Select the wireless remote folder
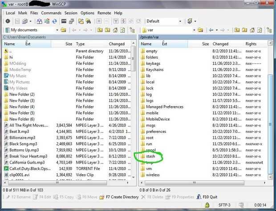276x211 pixels. [153, 175]
